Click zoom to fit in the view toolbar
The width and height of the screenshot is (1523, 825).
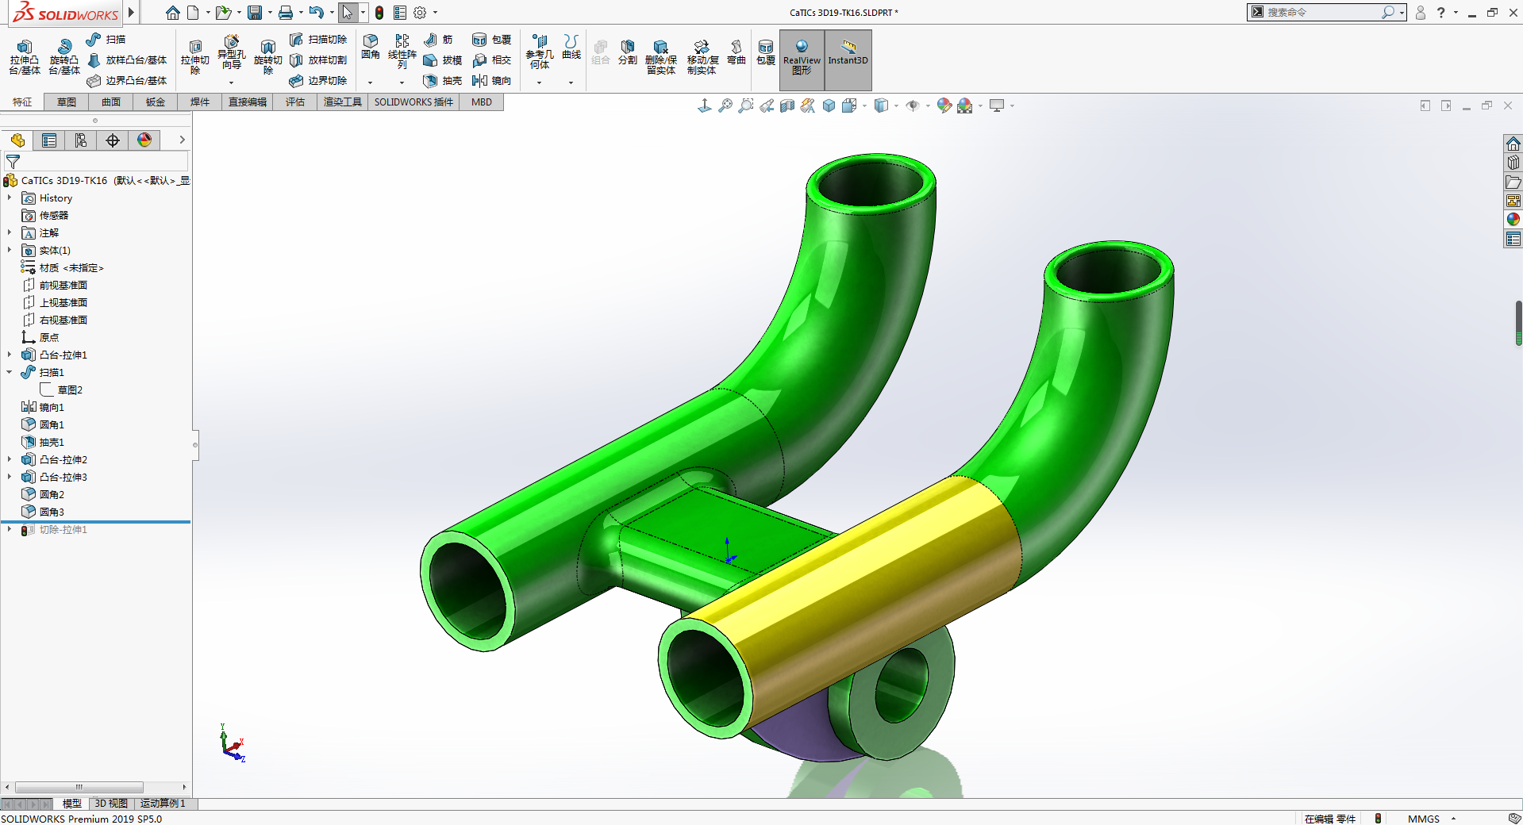[x=725, y=106]
